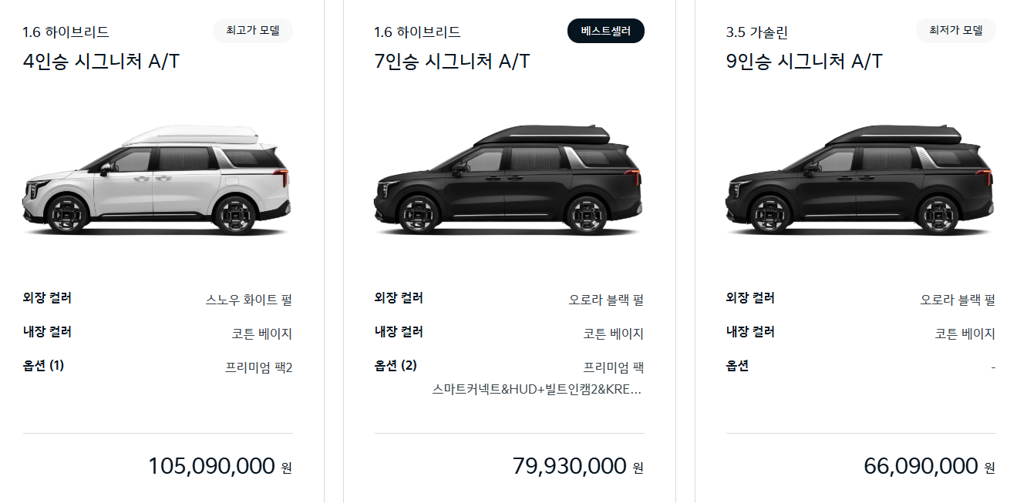This screenshot has width=1027, height=503.
Task: Click 코튼 베이지 interior color on the 9인승 card
Action: pos(965,333)
